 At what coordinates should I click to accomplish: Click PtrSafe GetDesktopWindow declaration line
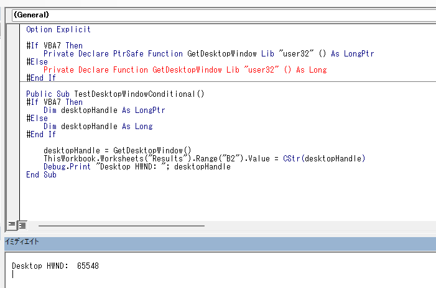click(208, 53)
